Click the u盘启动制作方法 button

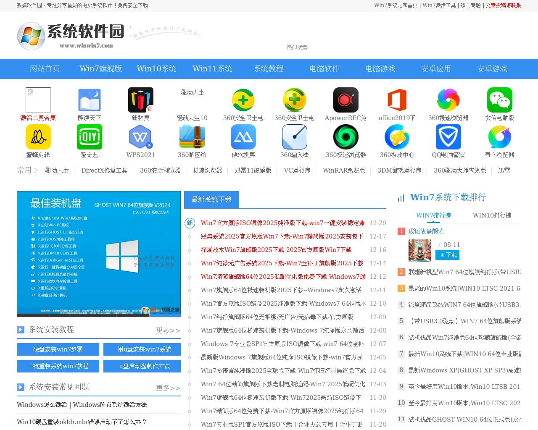(142, 366)
